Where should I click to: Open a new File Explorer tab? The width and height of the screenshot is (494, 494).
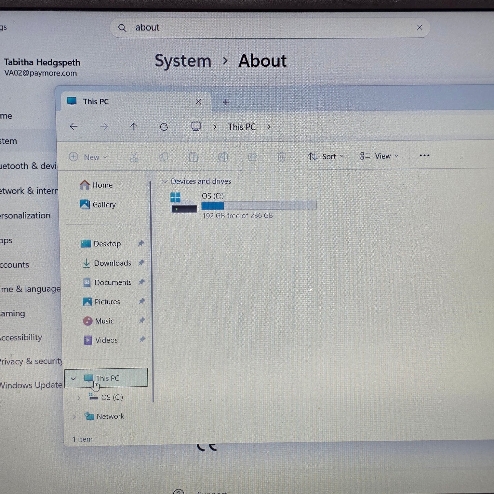pos(226,102)
